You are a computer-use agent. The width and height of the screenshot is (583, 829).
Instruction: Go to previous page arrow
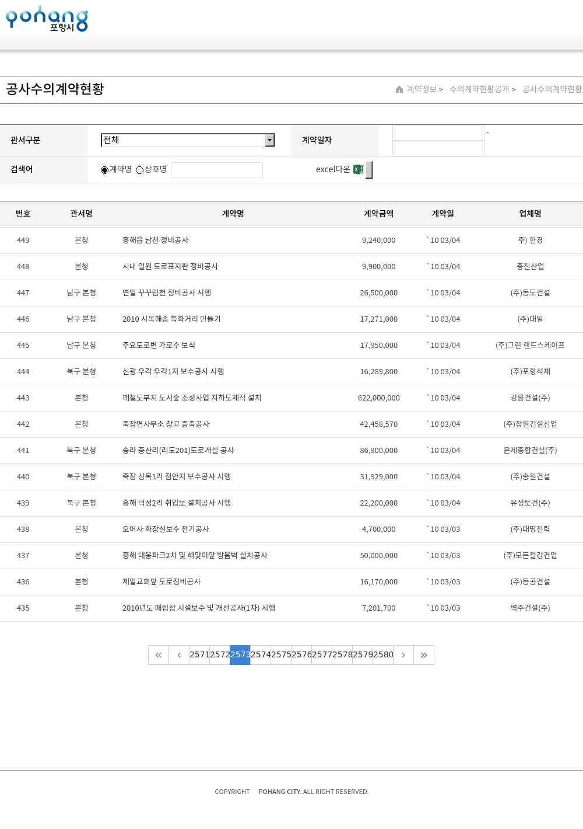click(179, 655)
